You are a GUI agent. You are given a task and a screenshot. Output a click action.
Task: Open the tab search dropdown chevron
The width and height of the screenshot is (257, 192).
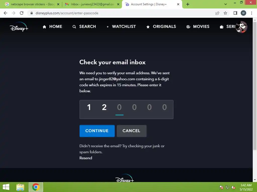[x=226, y=4]
